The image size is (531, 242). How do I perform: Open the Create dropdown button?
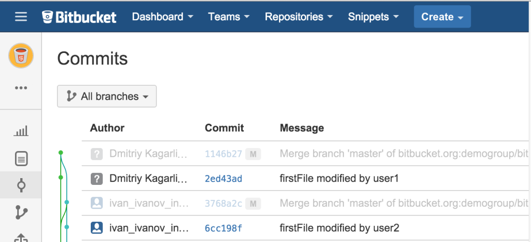pyautogui.click(x=442, y=17)
